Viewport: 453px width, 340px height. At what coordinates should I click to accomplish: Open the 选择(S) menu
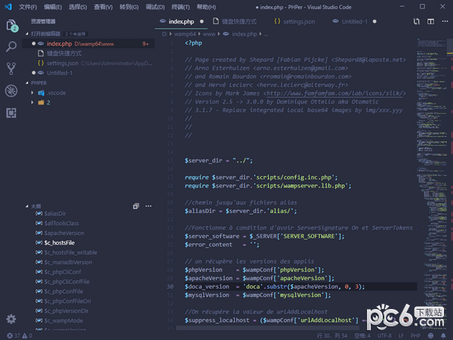click(78, 7)
